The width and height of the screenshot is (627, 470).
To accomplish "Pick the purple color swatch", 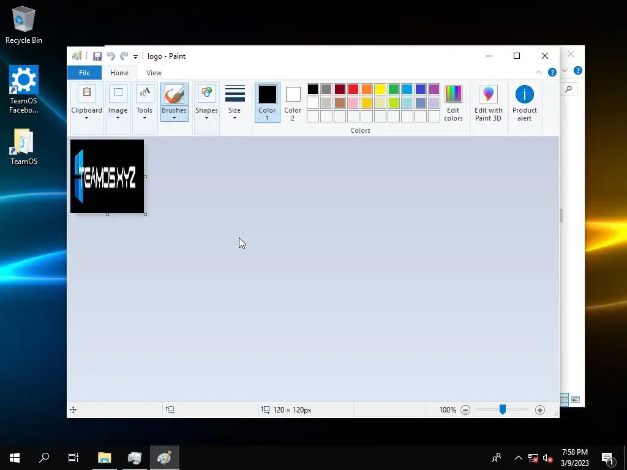I will 434,89.
